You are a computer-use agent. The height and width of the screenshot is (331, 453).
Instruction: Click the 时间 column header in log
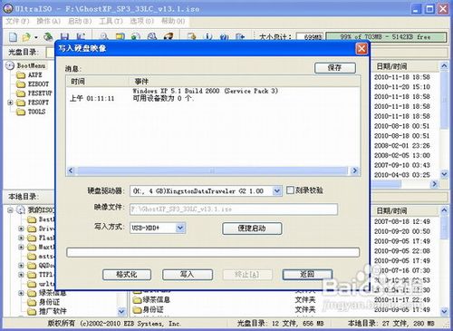98,82
